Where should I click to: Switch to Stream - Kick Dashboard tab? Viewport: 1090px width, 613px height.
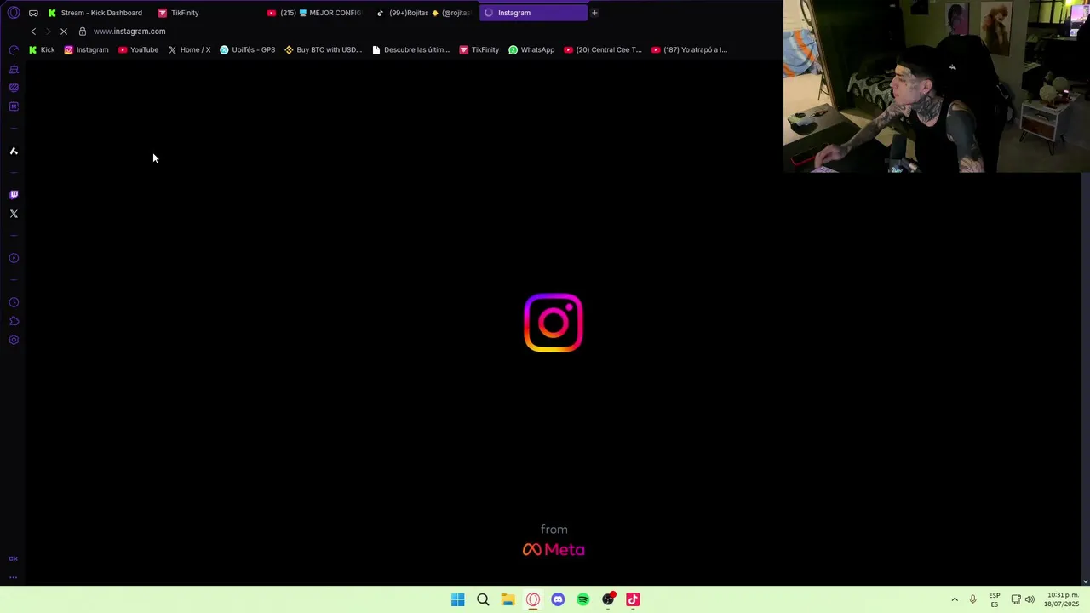(x=95, y=13)
